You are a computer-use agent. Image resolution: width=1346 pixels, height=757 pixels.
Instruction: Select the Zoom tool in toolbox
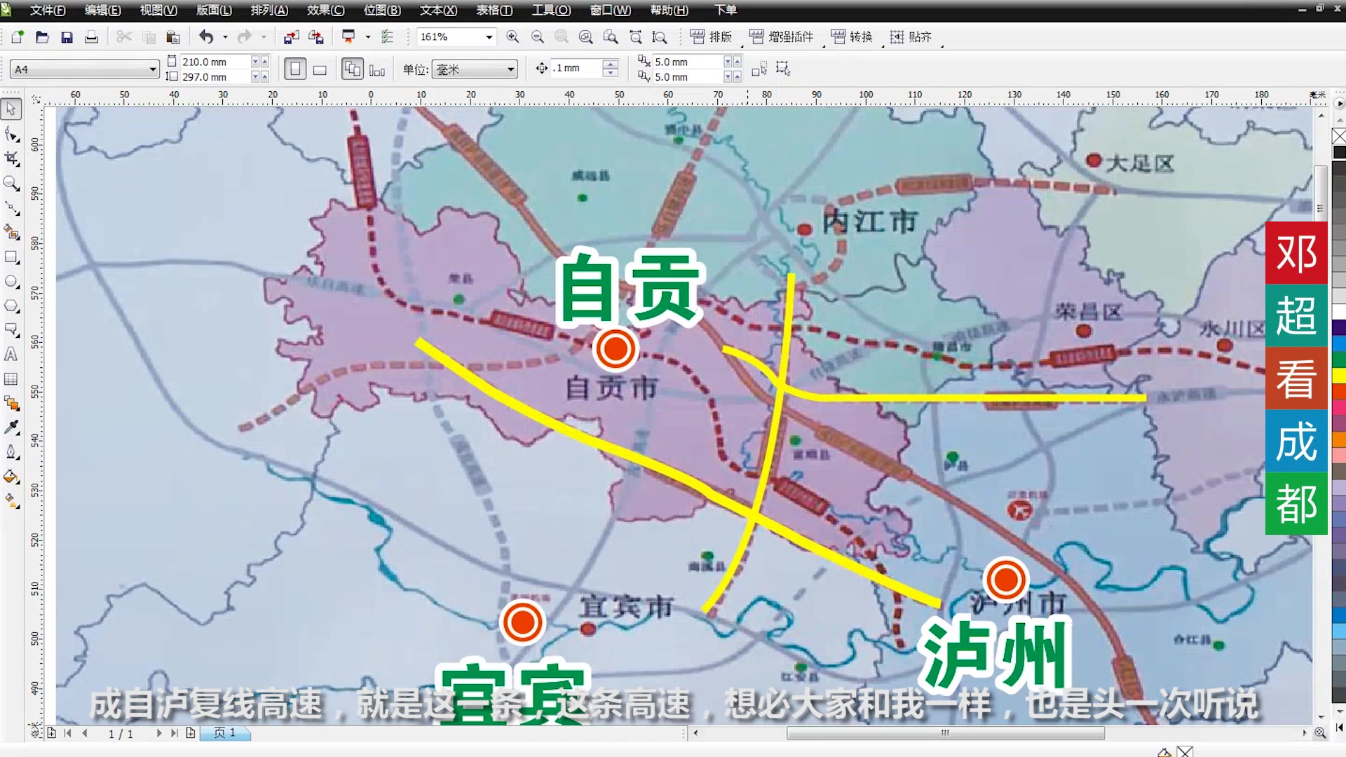coord(11,183)
